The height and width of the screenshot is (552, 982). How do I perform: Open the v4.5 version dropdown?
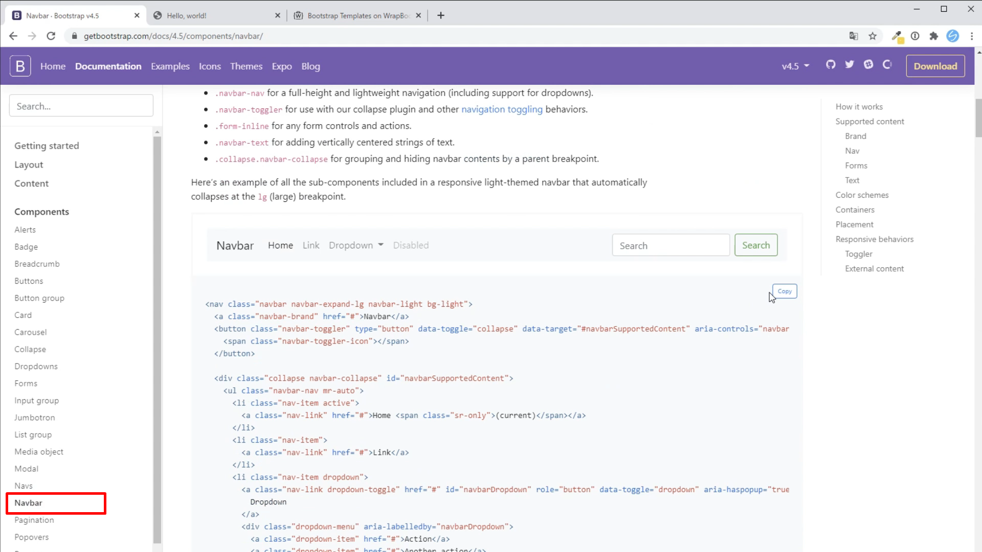coord(795,66)
